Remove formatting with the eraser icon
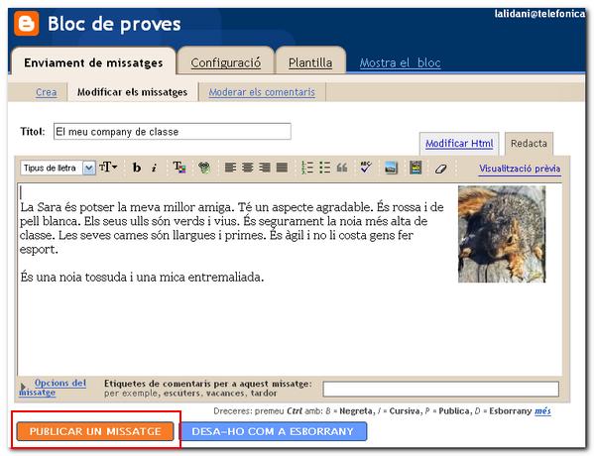This screenshot has width=594, height=456. tap(440, 169)
